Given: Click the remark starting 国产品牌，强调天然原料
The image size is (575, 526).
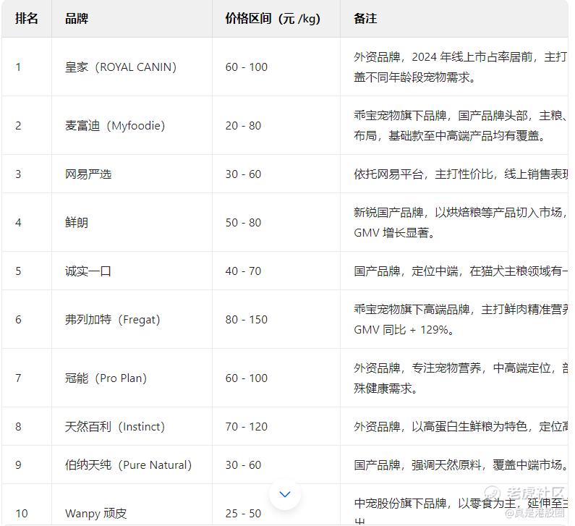Looking at the screenshot, I should [x=461, y=465].
